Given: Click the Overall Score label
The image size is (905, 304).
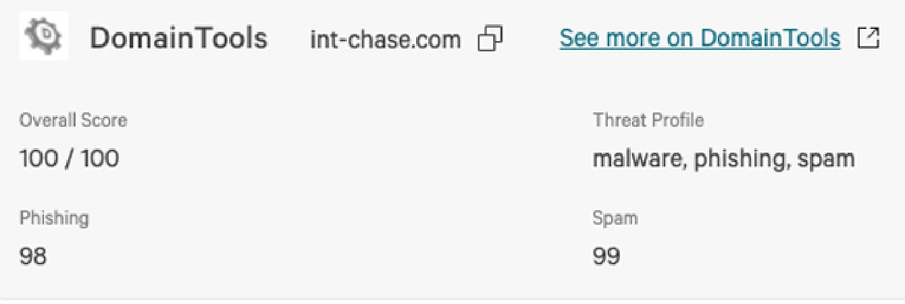Looking at the screenshot, I should click(73, 120).
